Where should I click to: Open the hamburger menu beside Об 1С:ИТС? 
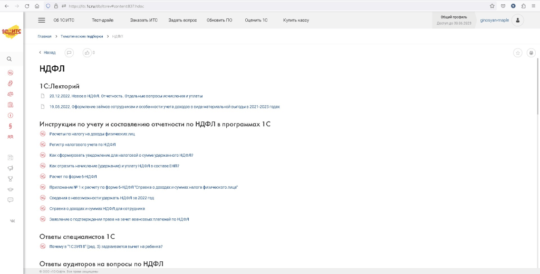(42, 21)
